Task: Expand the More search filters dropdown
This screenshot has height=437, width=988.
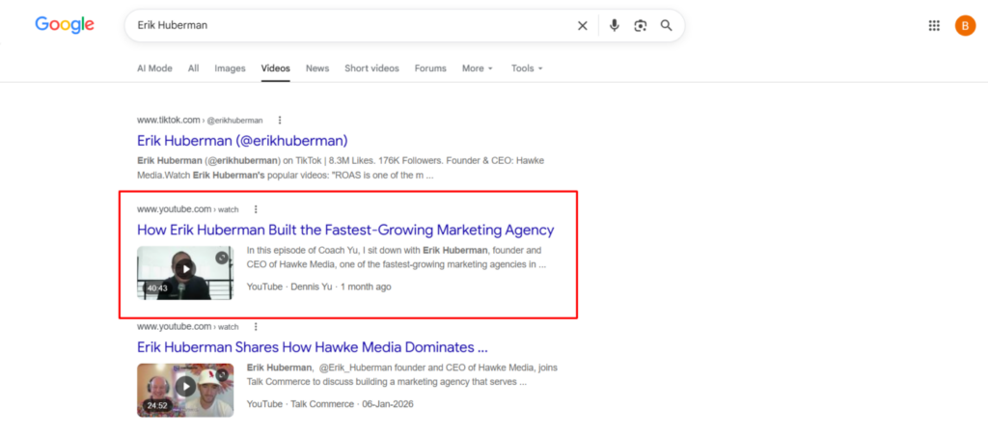Action: coord(477,68)
